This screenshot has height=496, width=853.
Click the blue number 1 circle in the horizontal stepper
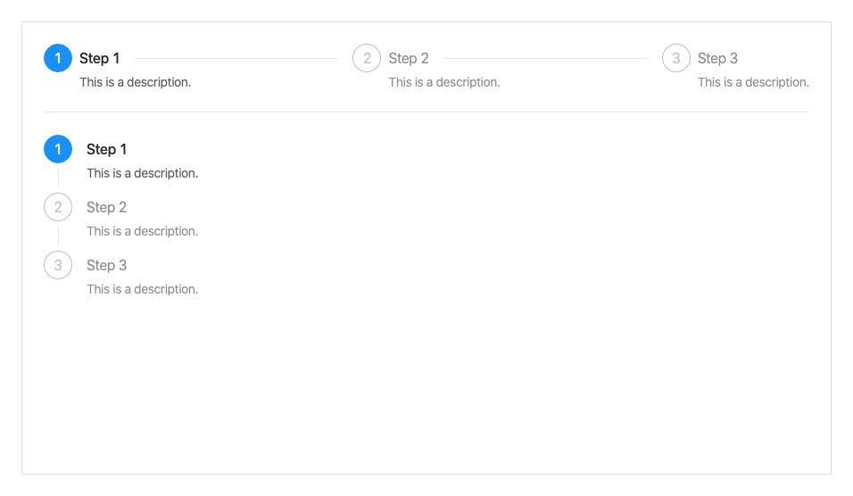(x=58, y=59)
